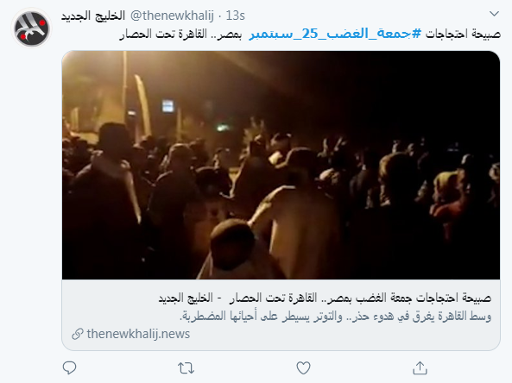Image resolution: width=512 pixels, height=383 pixels.
Task: Click the 13s tweet timestamp
Action: (236, 16)
